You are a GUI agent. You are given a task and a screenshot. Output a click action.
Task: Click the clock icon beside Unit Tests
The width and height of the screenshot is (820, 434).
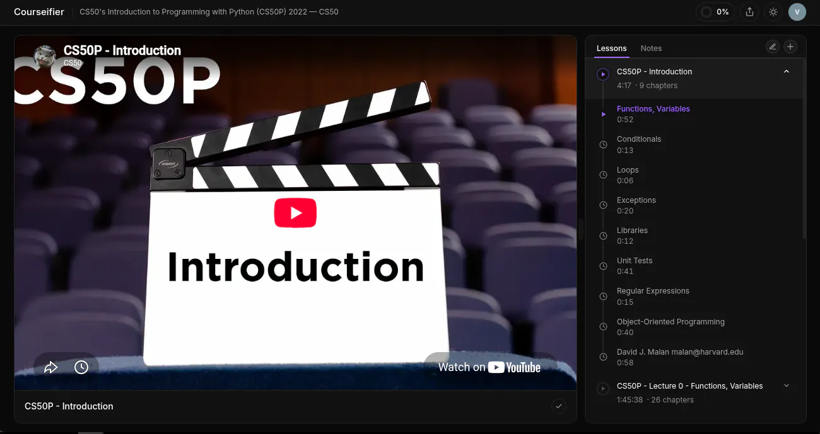coord(603,266)
